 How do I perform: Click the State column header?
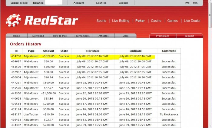64,51
